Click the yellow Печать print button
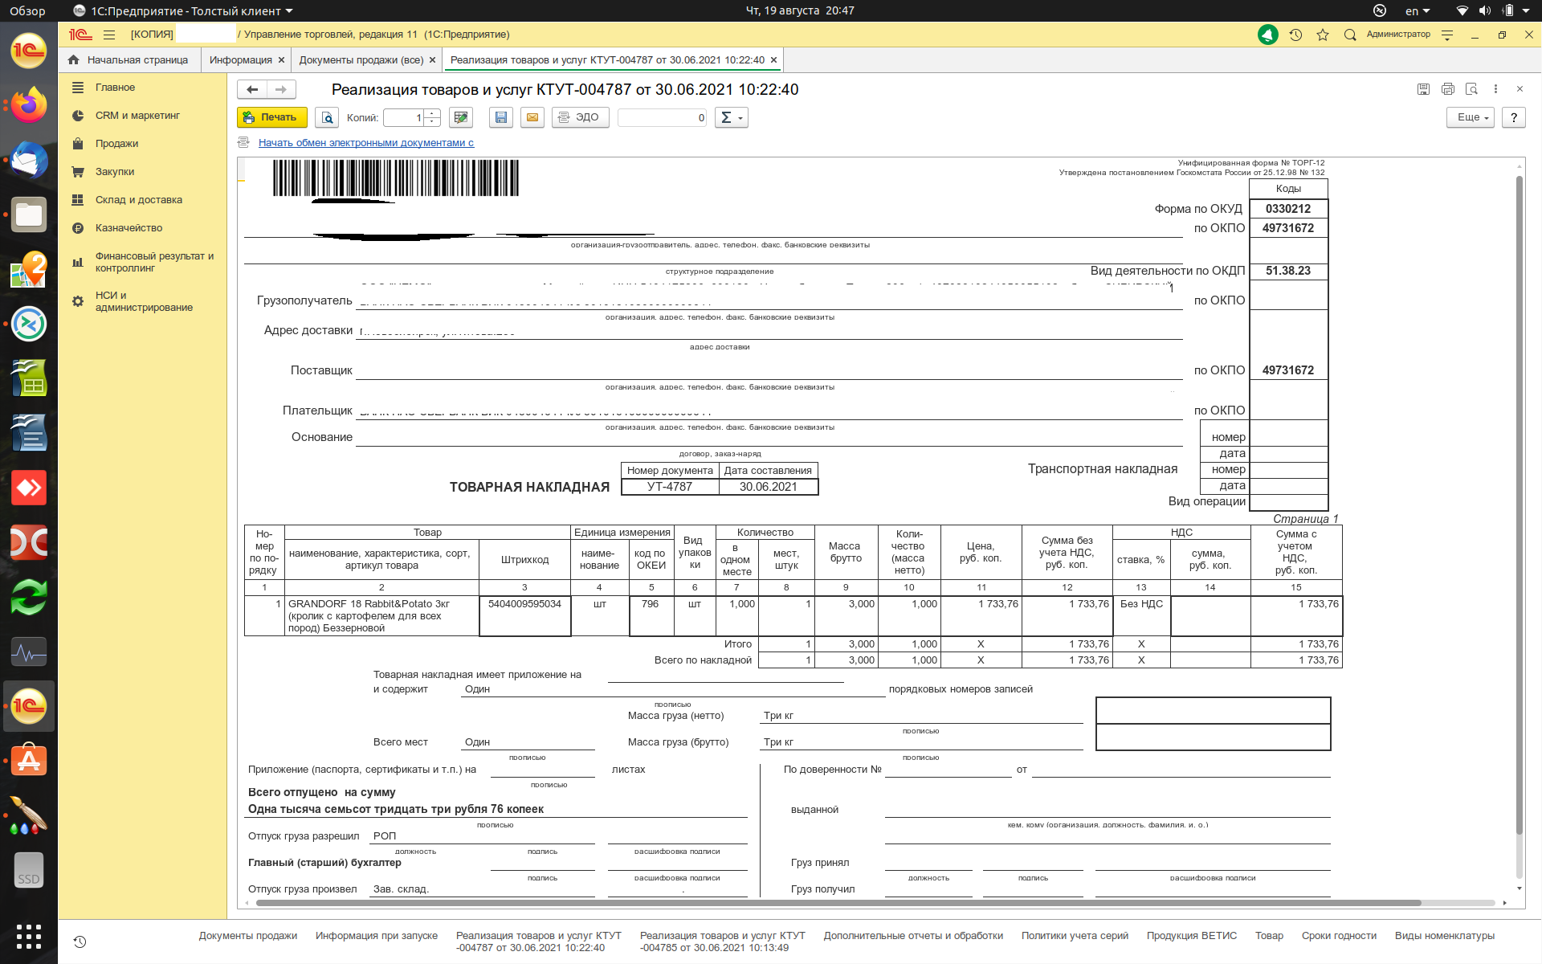Viewport: 1542px width, 964px height. pyautogui.click(x=271, y=117)
